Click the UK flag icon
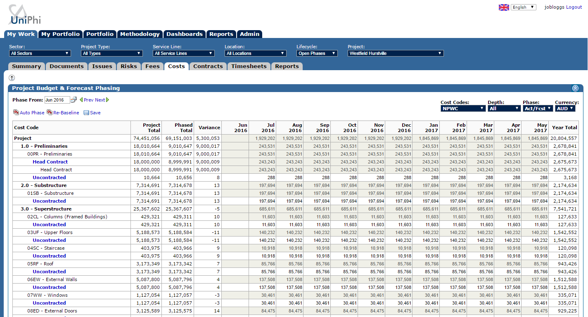Image resolution: width=588 pixels, height=317 pixels. tap(504, 7)
